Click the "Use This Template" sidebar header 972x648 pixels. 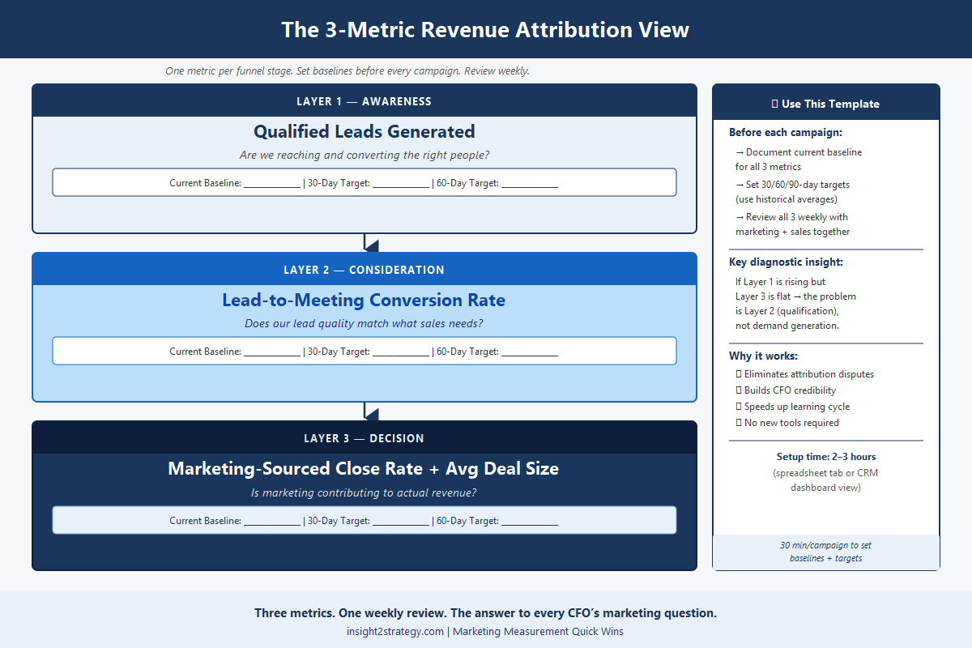(x=825, y=104)
